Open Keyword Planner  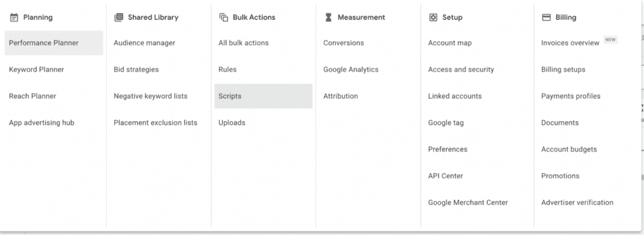(36, 69)
